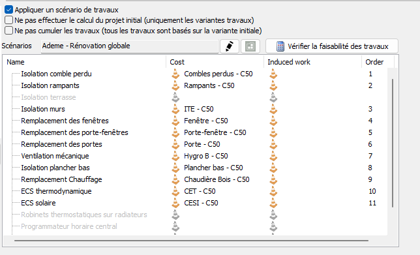Open the Scénarios combo box
Image resolution: width=420 pixels, height=255 pixels.
(x=130, y=46)
